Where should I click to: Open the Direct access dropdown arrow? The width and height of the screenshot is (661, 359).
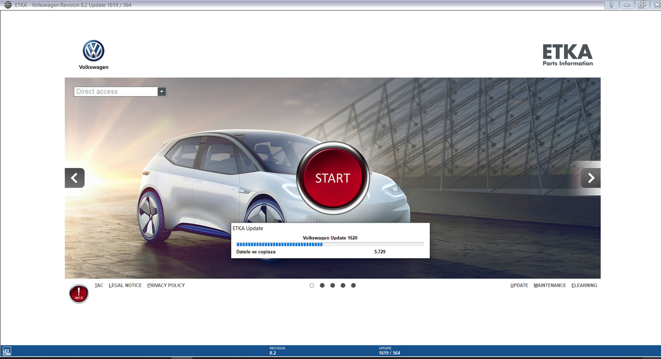[162, 91]
